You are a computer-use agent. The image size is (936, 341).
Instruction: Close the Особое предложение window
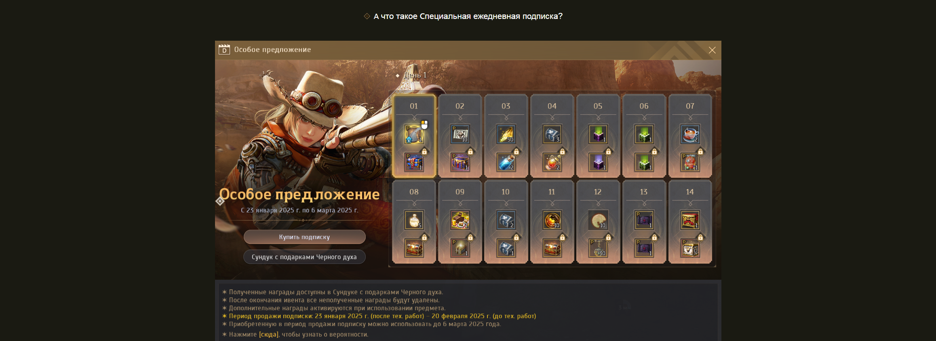(712, 50)
